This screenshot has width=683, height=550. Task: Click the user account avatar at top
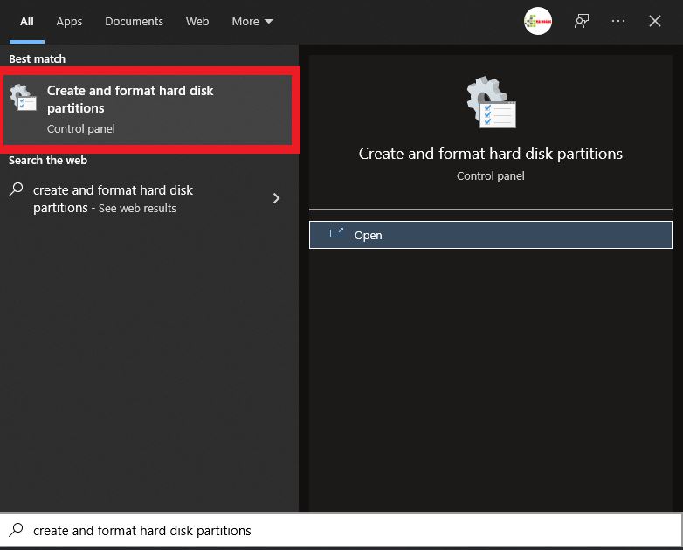click(537, 22)
